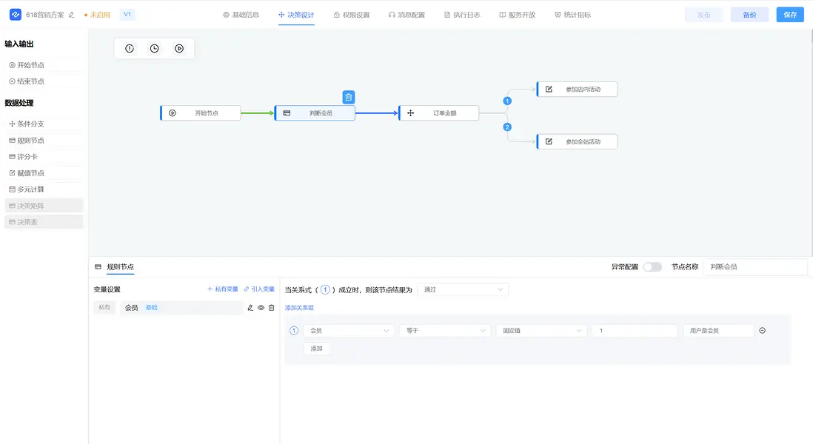The height and width of the screenshot is (444, 813).
Task: Click the relation expression circled 1
Action: [325, 289]
